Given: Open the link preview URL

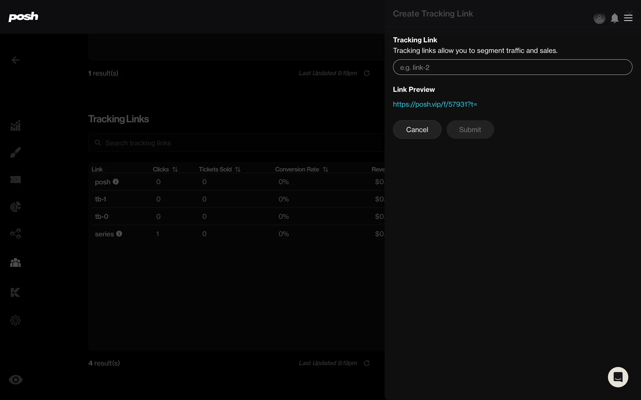Looking at the screenshot, I should (x=435, y=104).
